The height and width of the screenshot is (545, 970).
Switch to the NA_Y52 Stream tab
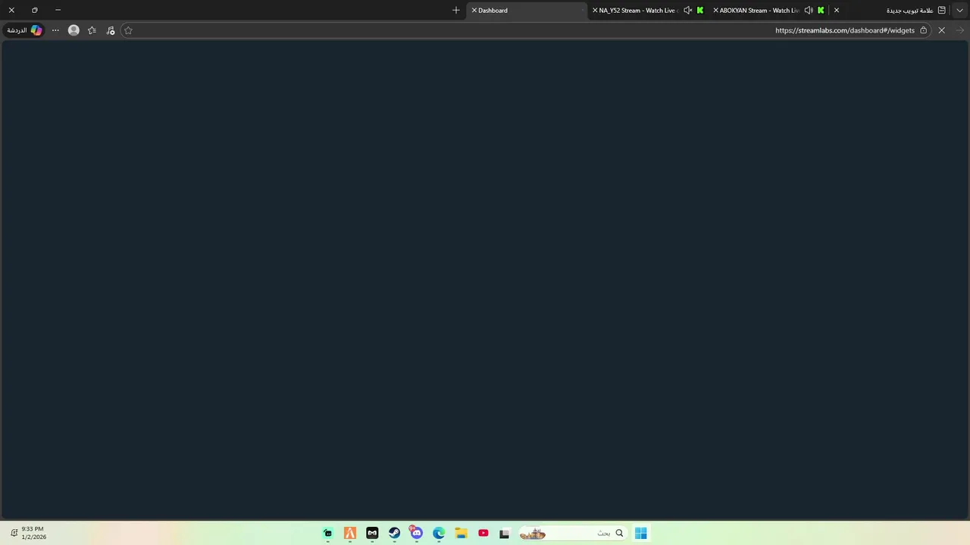(648, 11)
